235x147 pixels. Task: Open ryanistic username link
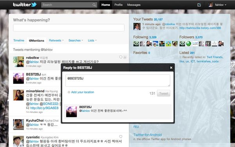(33, 137)
